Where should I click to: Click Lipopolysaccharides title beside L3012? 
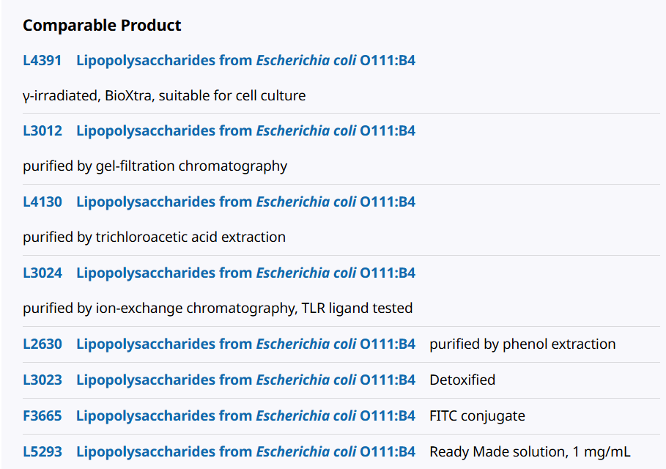point(245,131)
